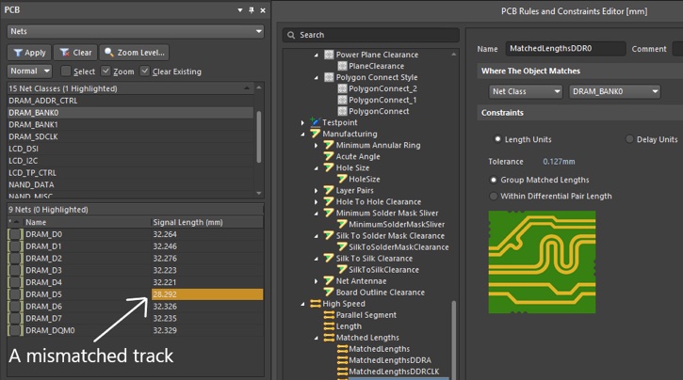Enable the Select checkbox

(x=66, y=71)
